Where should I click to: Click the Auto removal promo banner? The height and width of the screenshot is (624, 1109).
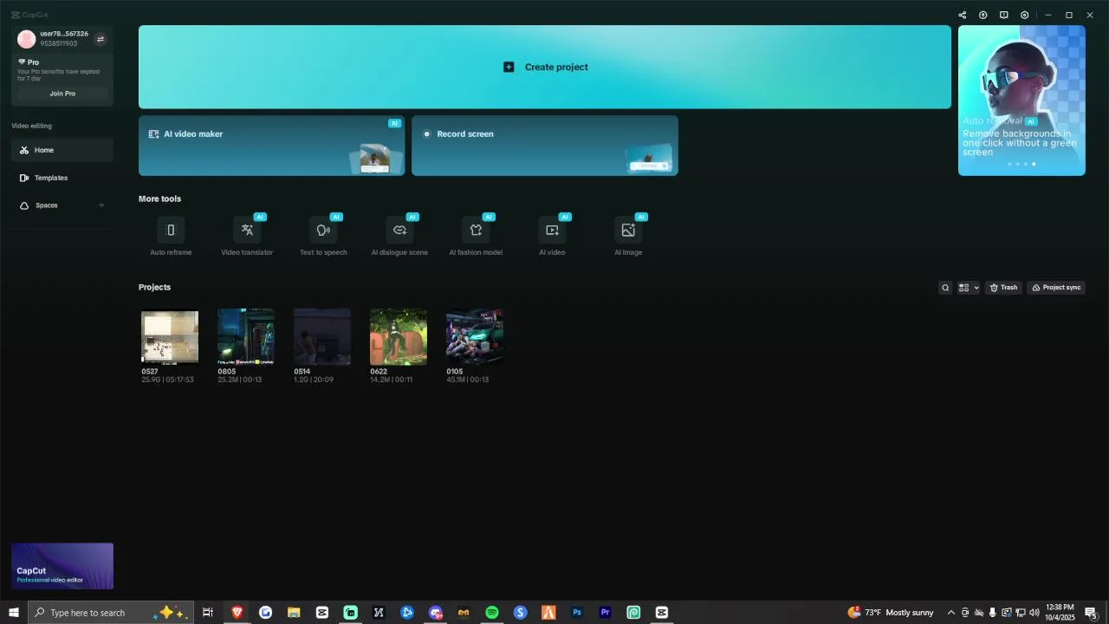1021,101
